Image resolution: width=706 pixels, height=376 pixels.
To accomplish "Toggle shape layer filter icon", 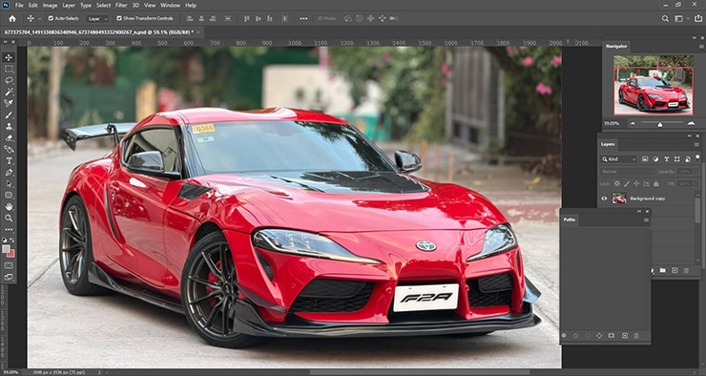I will [677, 159].
